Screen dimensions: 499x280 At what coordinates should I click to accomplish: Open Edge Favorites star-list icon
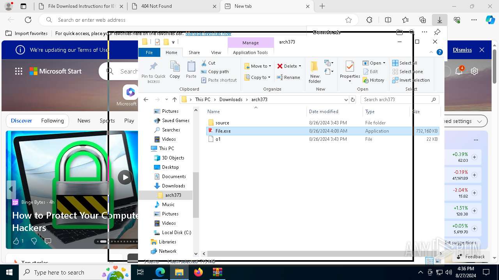(x=405, y=20)
